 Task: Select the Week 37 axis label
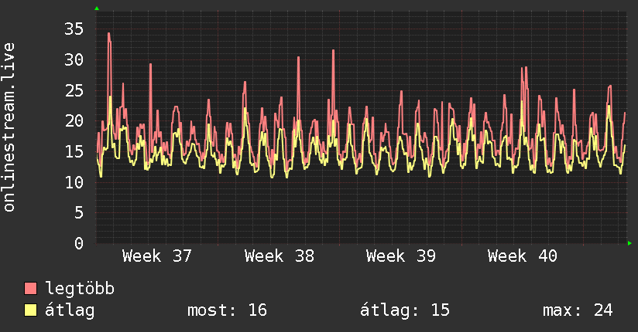(x=156, y=256)
